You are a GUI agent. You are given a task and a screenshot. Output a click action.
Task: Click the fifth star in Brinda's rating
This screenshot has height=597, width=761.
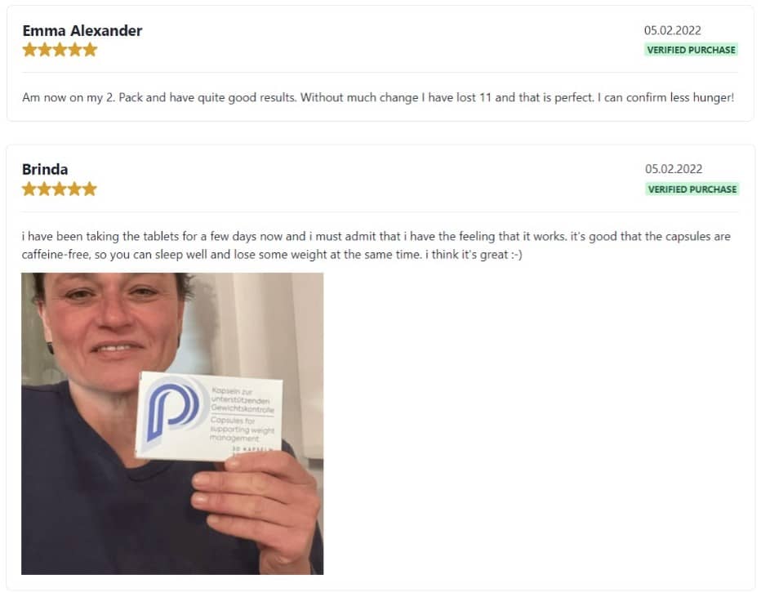[89, 189]
